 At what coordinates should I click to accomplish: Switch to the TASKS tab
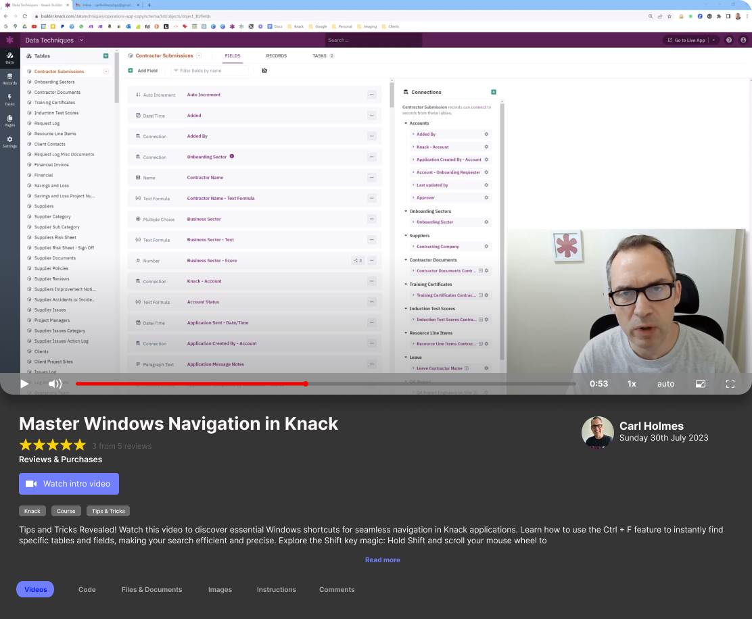pos(323,55)
